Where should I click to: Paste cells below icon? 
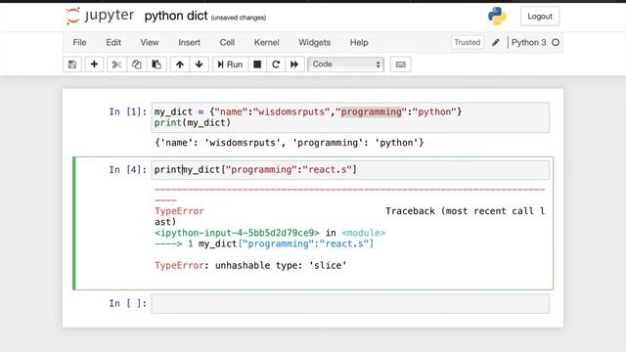[156, 65]
